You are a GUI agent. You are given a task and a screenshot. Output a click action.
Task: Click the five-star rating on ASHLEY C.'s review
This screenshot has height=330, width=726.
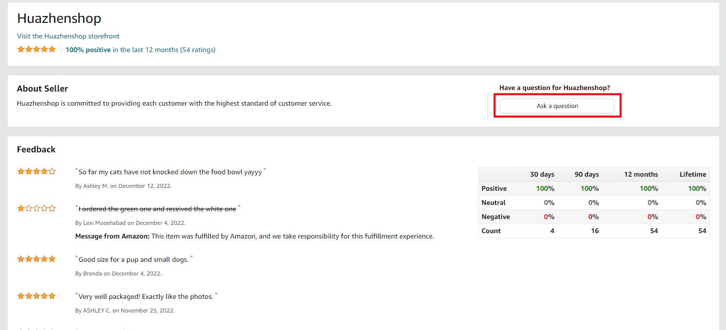pos(36,296)
